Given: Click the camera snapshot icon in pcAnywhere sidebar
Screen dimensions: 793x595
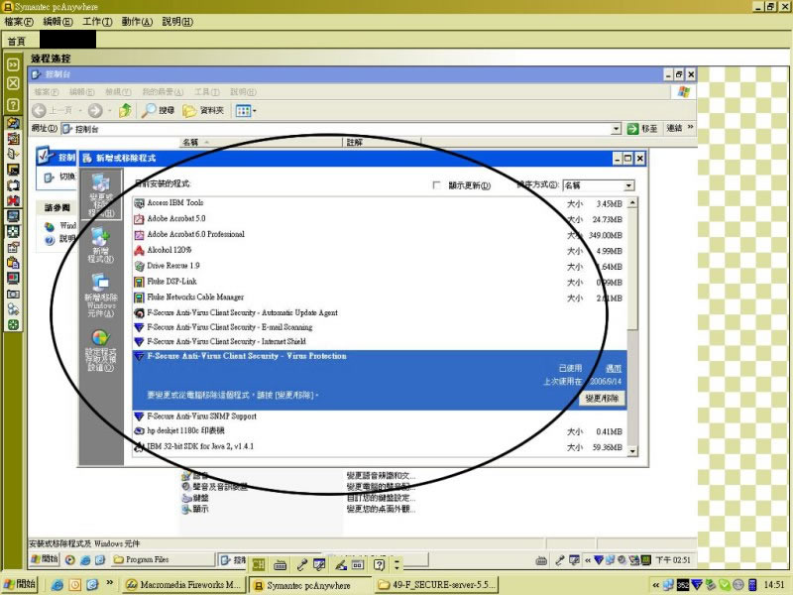Looking at the screenshot, I should tap(13, 294).
